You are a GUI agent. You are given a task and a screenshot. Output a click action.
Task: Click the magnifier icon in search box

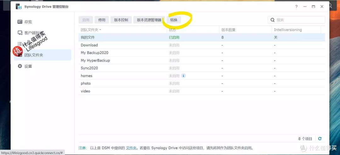click(x=273, y=20)
